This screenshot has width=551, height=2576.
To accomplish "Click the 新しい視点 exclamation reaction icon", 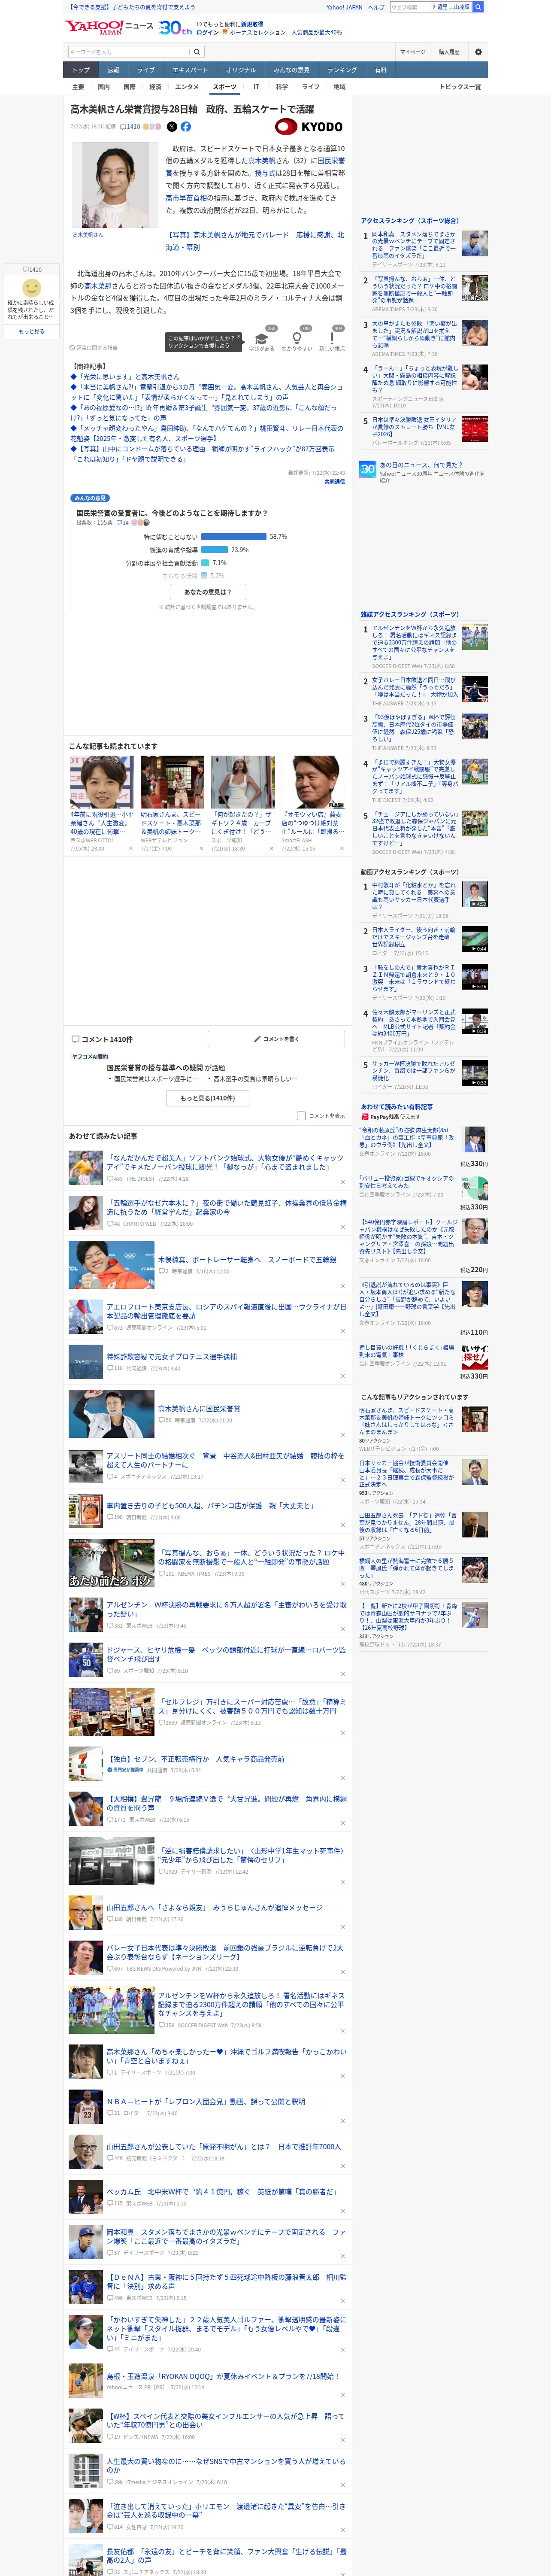I will pyautogui.click(x=332, y=338).
